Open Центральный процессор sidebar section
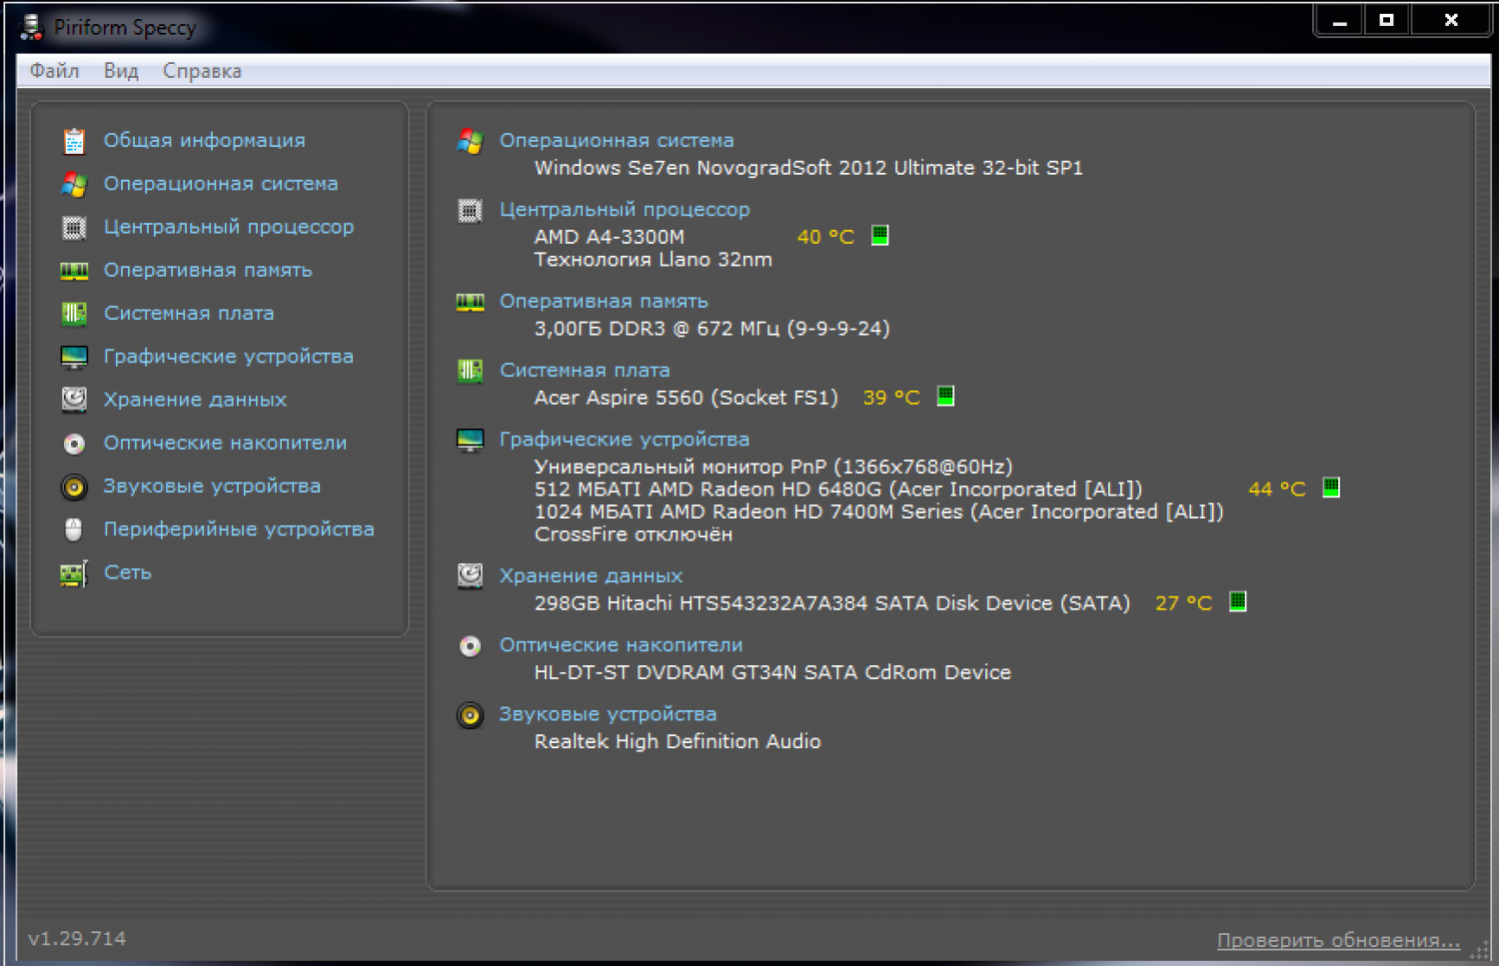Viewport: 1499px width, 966px height. (x=229, y=228)
